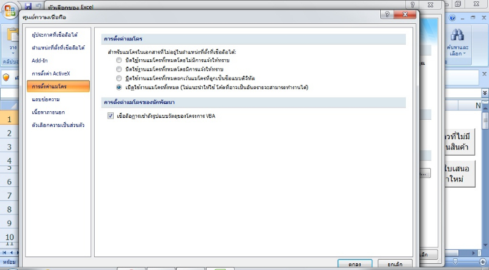Viewport: 489px width, 270px height.
Task: Click the security warning shield icon
Action: (x=7, y=78)
